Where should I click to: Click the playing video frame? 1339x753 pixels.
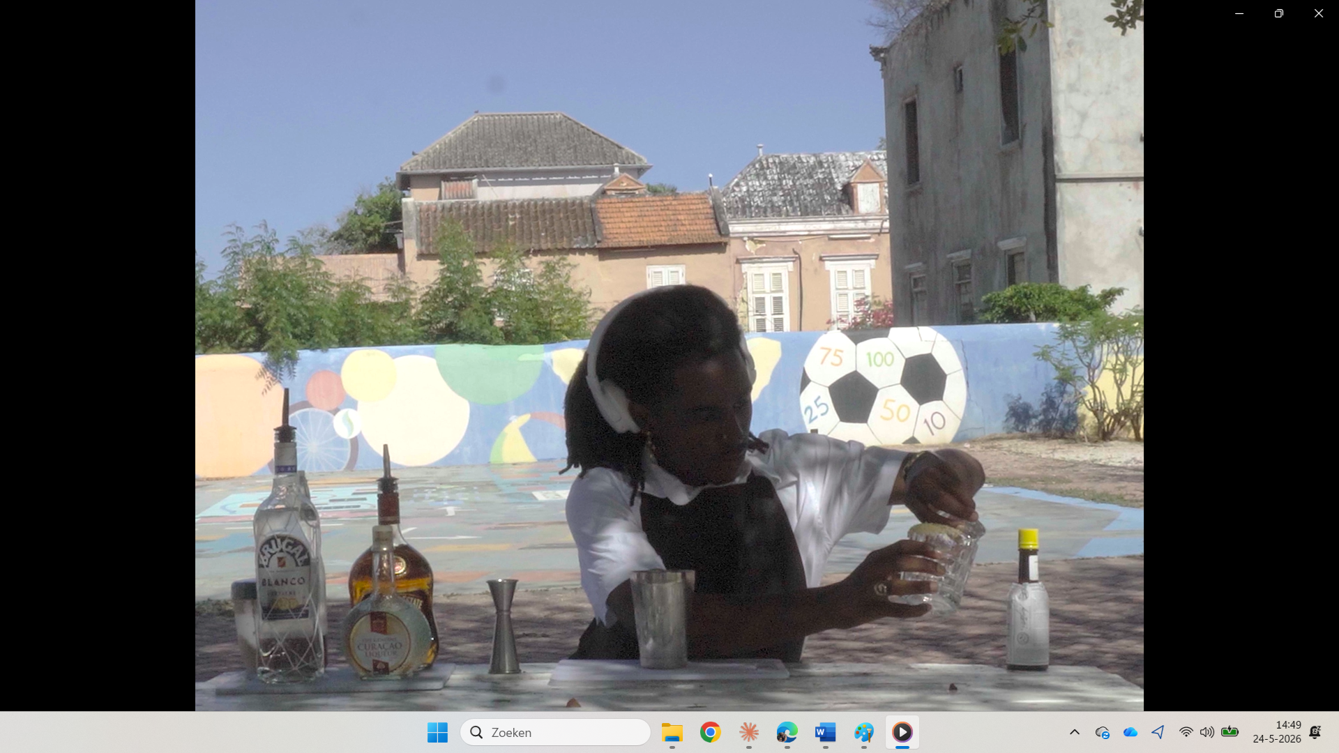tap(669, 356)
